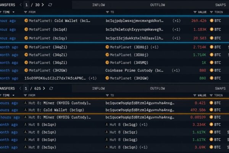Open Hut 8 (bc1qv) sender
Image resolution: width=229 pixels, height=153 pixels.
(x=42, y=147)
